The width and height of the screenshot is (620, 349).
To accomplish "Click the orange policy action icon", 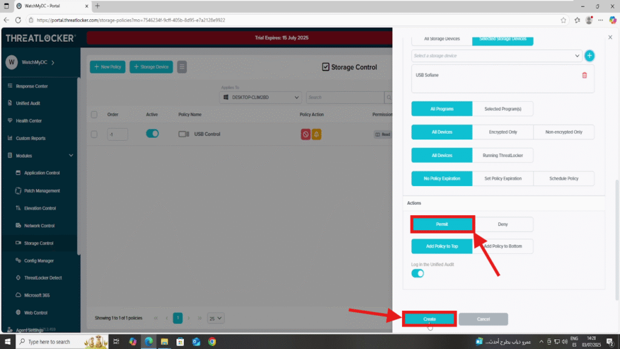I will point(316,134).
